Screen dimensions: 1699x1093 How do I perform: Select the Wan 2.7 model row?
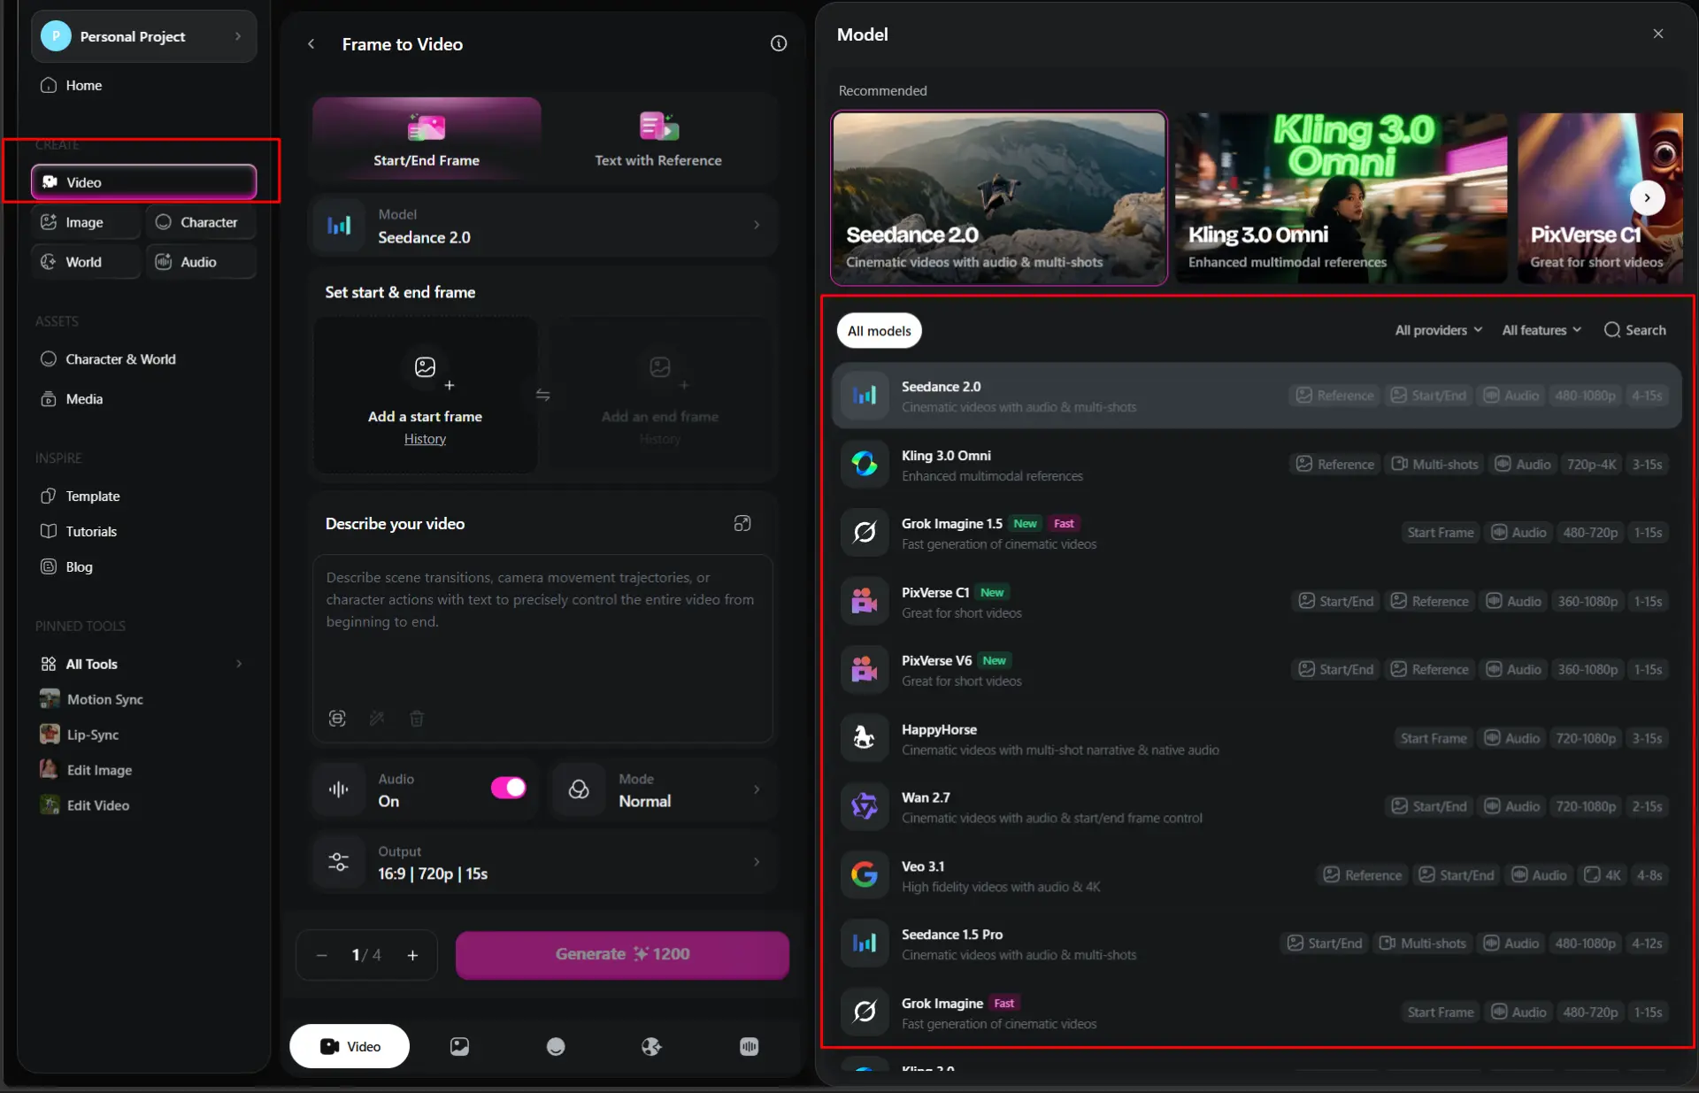[x=1257, y=807]
